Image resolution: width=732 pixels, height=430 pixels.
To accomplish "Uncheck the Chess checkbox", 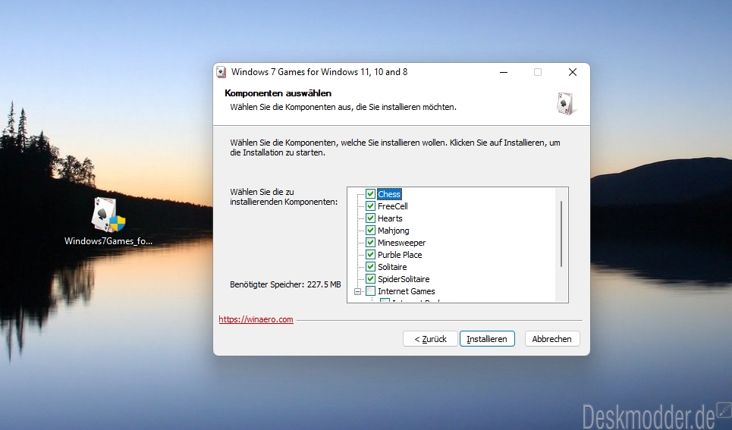I will (x=370, y=193).
